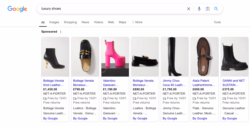This screenshot has width=250, height=127.
Task: Click the £1,795.00 price
Action: [170, 90]
